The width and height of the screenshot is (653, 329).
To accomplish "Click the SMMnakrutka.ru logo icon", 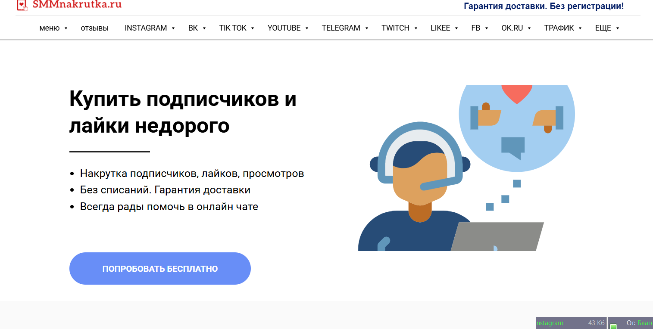I will 22,5.
